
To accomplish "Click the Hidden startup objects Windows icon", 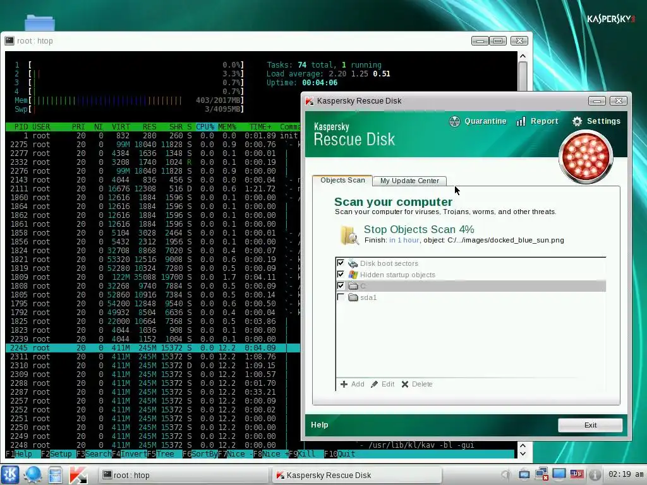I will pos(353,275).
